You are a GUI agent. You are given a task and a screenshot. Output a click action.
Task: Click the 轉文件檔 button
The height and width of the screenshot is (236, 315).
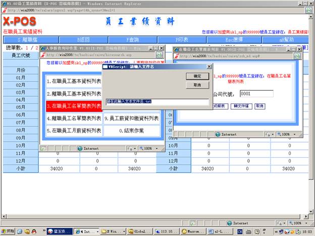[x=242, y=106]
